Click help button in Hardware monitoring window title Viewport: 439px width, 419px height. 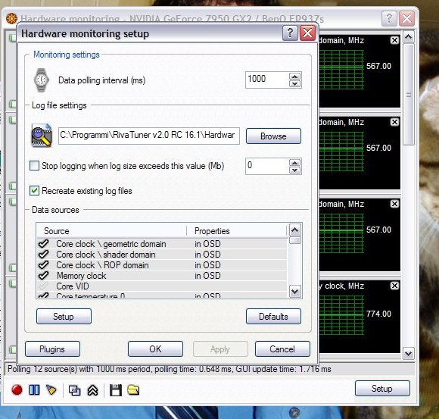[x=389, y=18]
